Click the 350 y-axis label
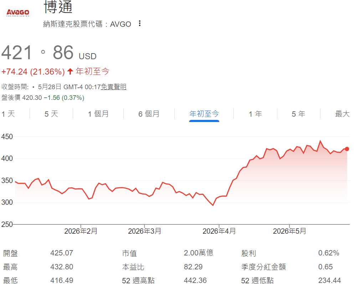 [x=7, y=181]
